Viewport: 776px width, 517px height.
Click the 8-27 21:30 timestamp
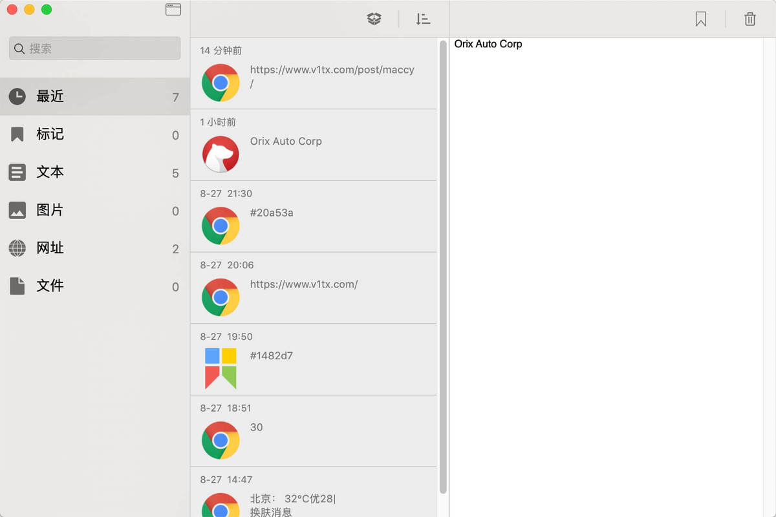pos(226,194)
